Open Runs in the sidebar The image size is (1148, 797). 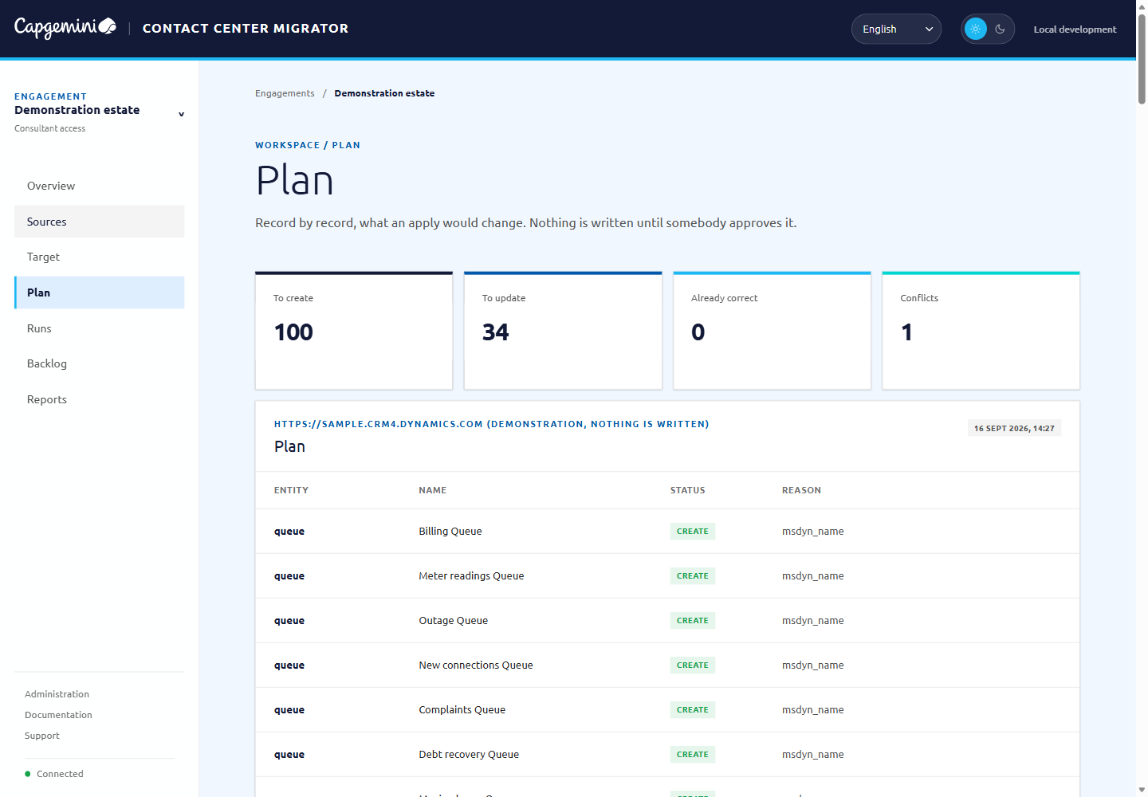tap(100, 328)
